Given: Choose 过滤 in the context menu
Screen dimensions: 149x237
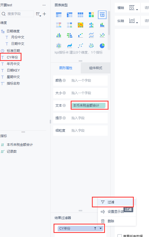Looking at the screenshot, I should tap(117, 202).
